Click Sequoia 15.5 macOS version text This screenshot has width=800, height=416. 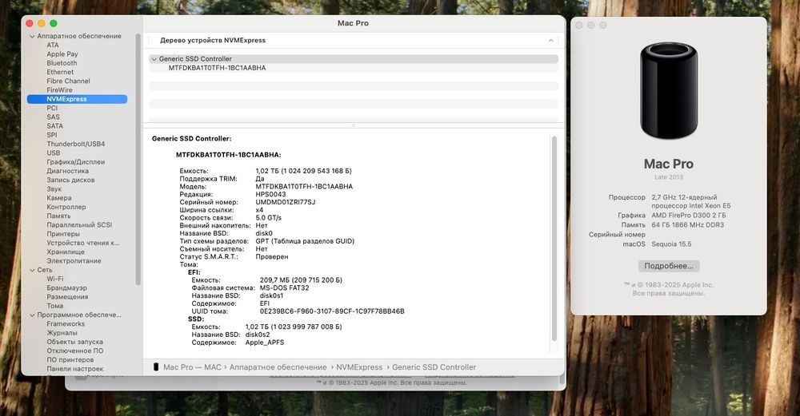pos(671,244)
